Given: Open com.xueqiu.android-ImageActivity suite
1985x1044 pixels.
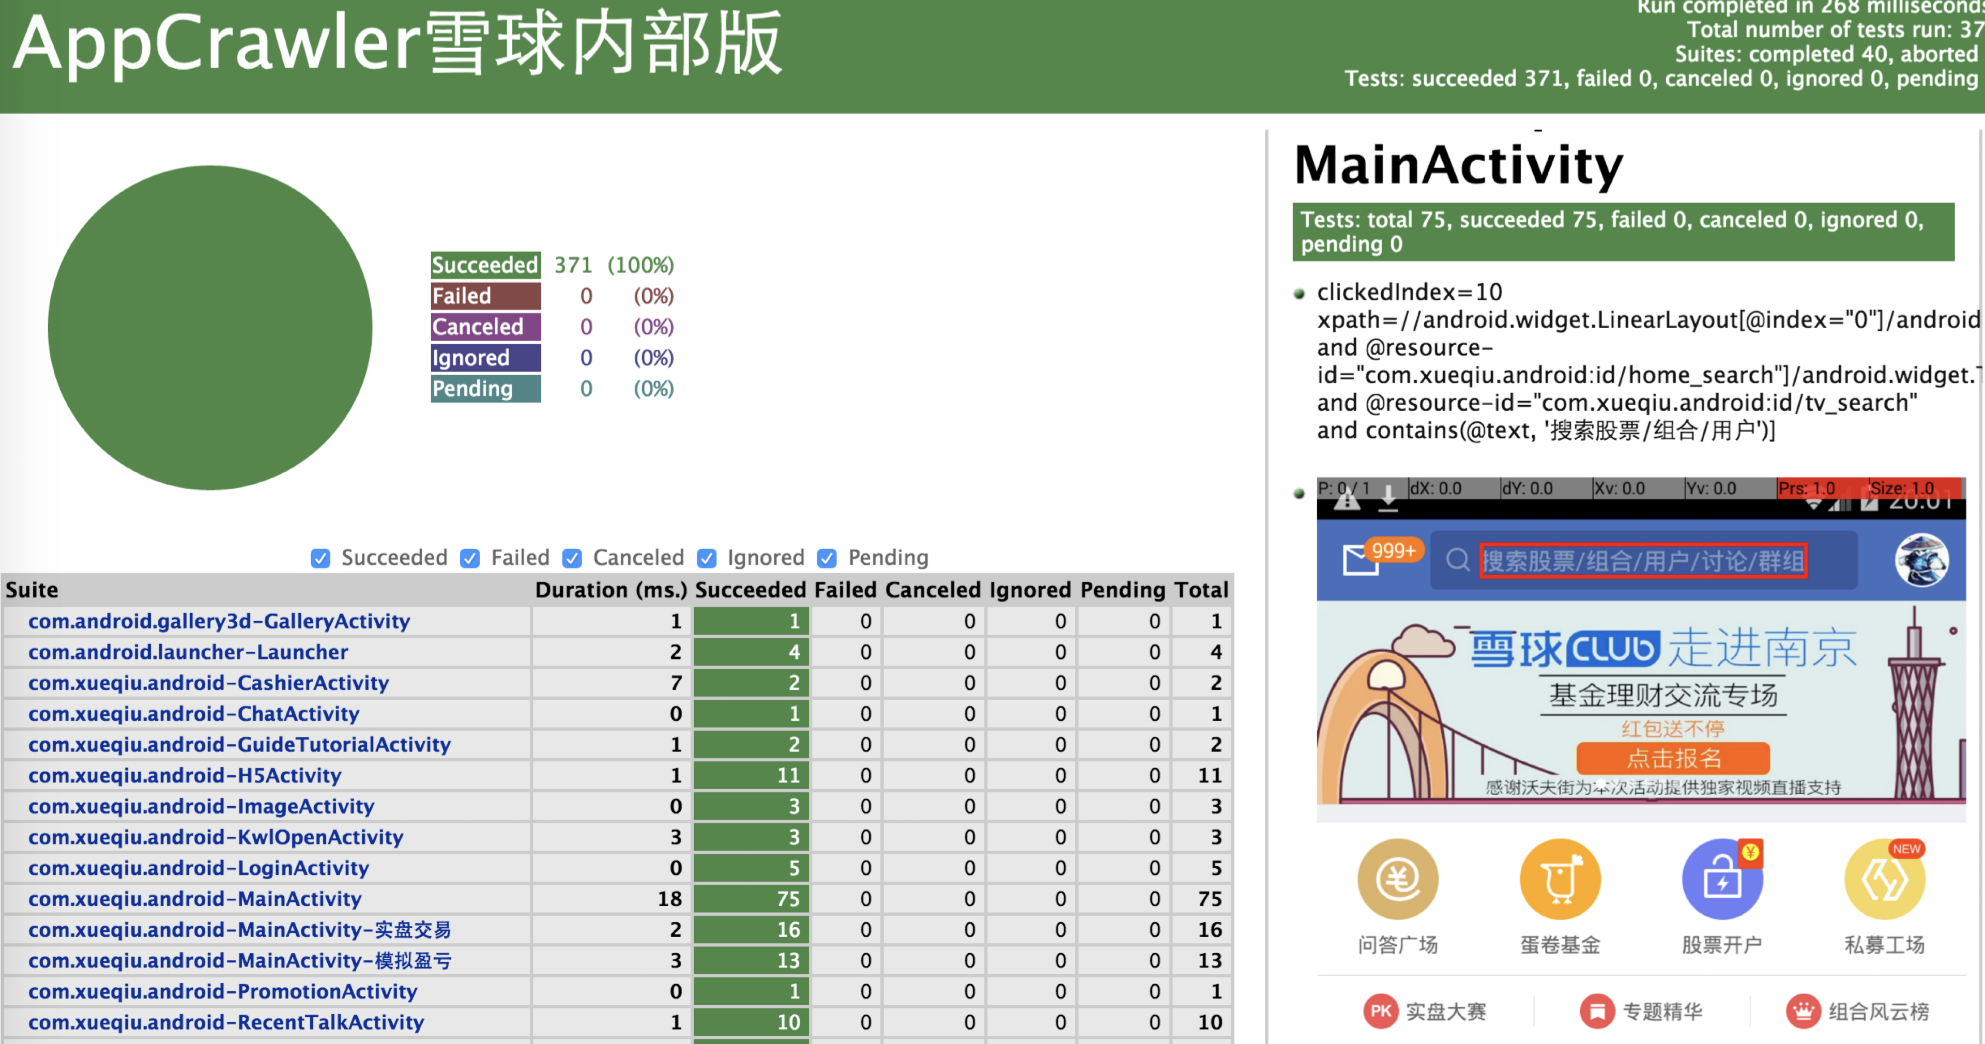Looking at the screenshot, I should tap(201, 806).
